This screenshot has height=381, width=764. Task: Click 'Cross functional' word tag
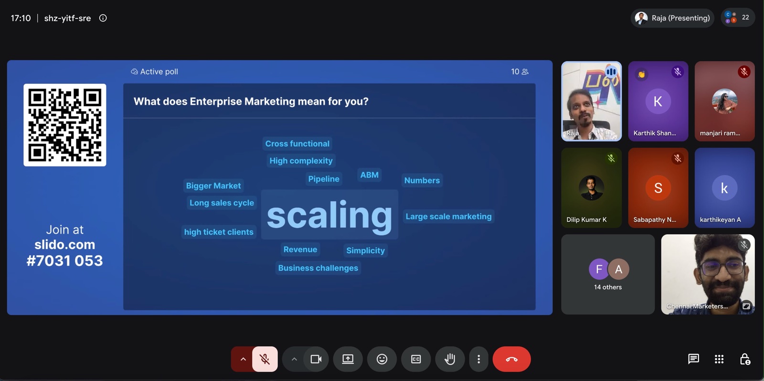pos(297,144)
